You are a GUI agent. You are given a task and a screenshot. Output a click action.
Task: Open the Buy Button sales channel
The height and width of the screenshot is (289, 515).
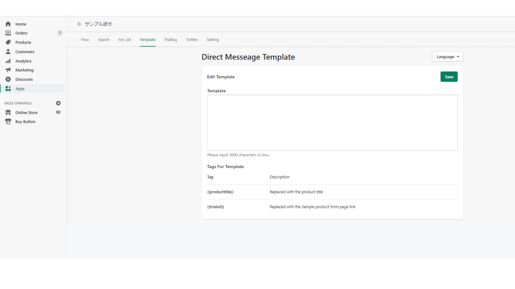tap(25, 122)
